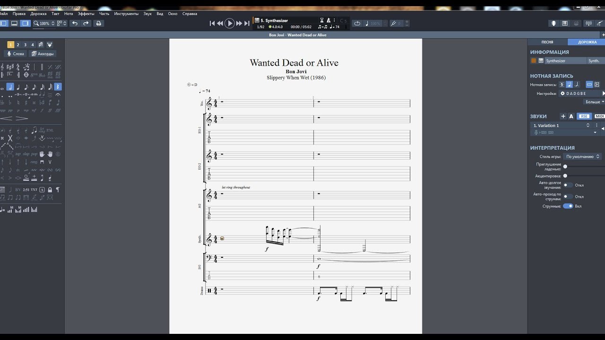Toggle the tablature notation button
605x340 pixels.
click(562, 85)
